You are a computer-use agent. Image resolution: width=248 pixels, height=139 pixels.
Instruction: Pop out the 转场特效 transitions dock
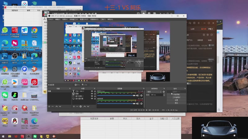(x=164, y=89)
